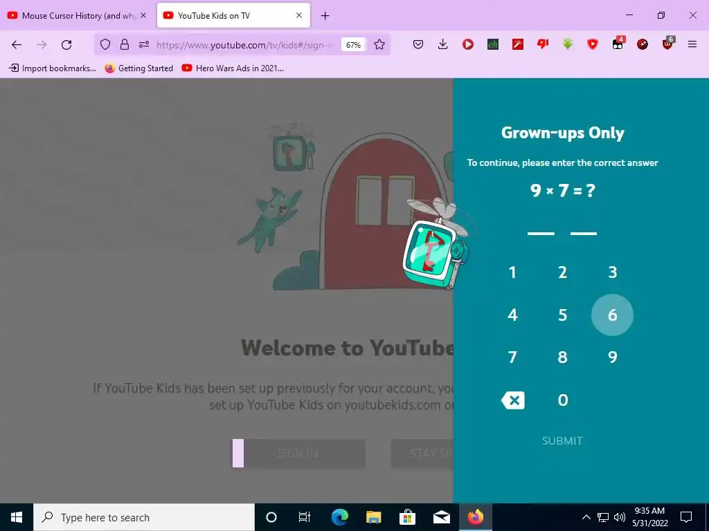Click SUBMIT under the keypad

[562, 441]
